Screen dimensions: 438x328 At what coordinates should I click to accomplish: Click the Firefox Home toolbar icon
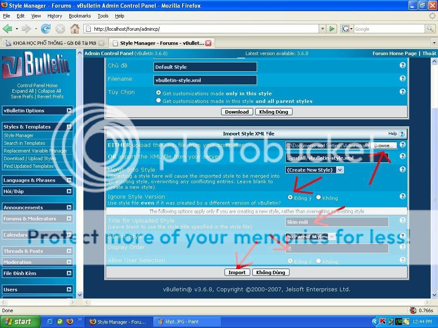[x=74, y=29]
